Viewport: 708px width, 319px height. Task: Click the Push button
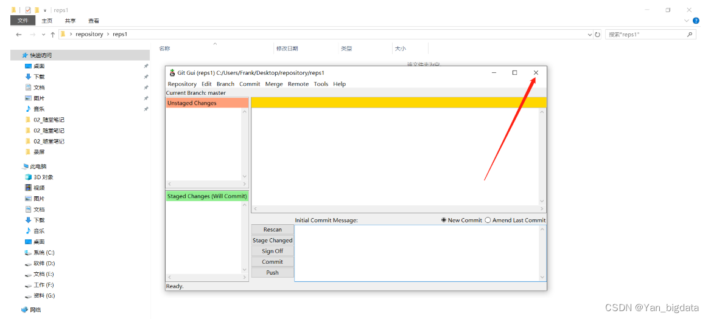(x=273, y=273)
